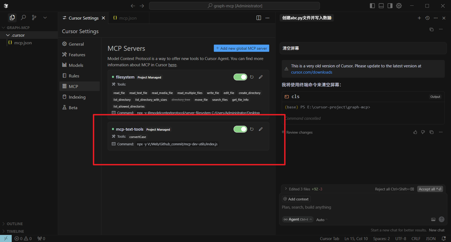This screenshot has width=451, height=242.
Task: Open the Auto model dropdown
Action: (322, 220)
